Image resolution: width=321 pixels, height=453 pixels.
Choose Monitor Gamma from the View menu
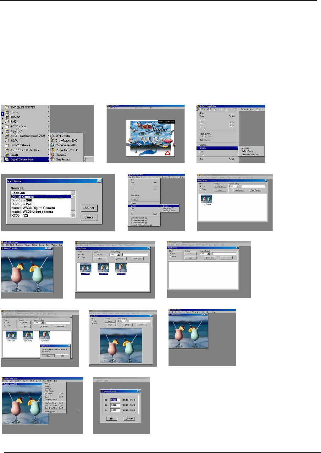click(x=54, y=412)
